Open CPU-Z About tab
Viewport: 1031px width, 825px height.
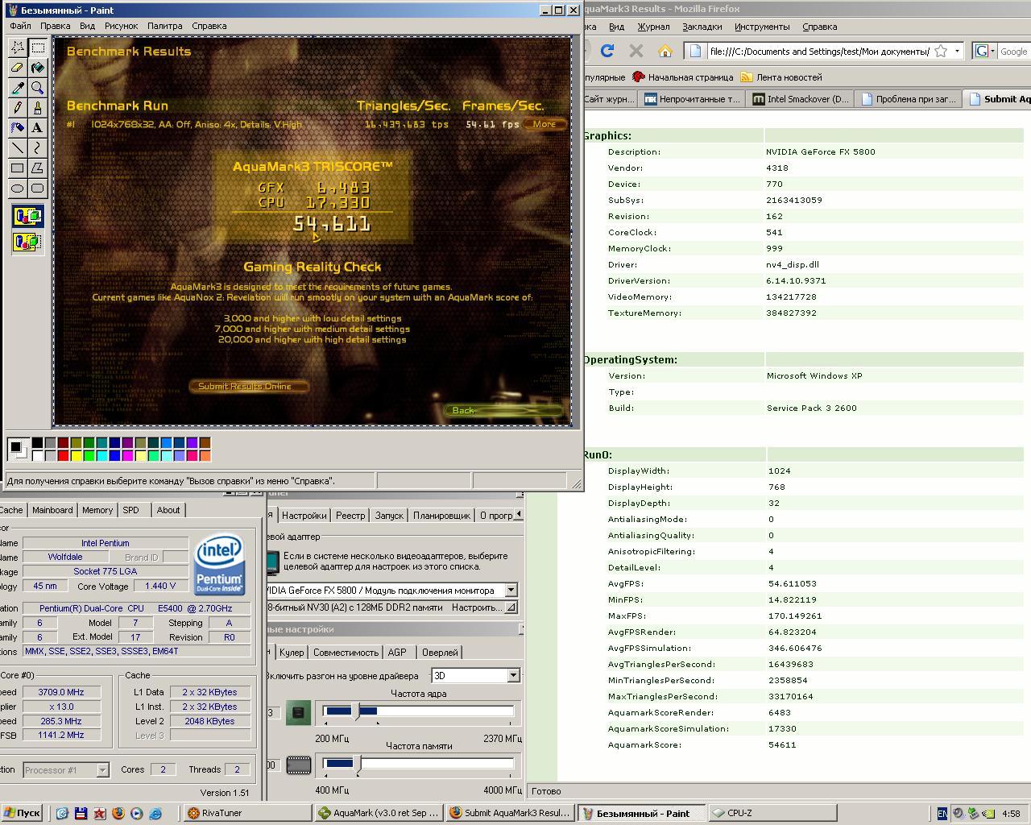click(x=168, y=510)
